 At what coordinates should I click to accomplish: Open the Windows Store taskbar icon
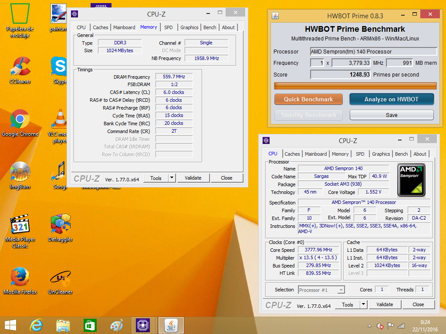[x=90, y=325]
